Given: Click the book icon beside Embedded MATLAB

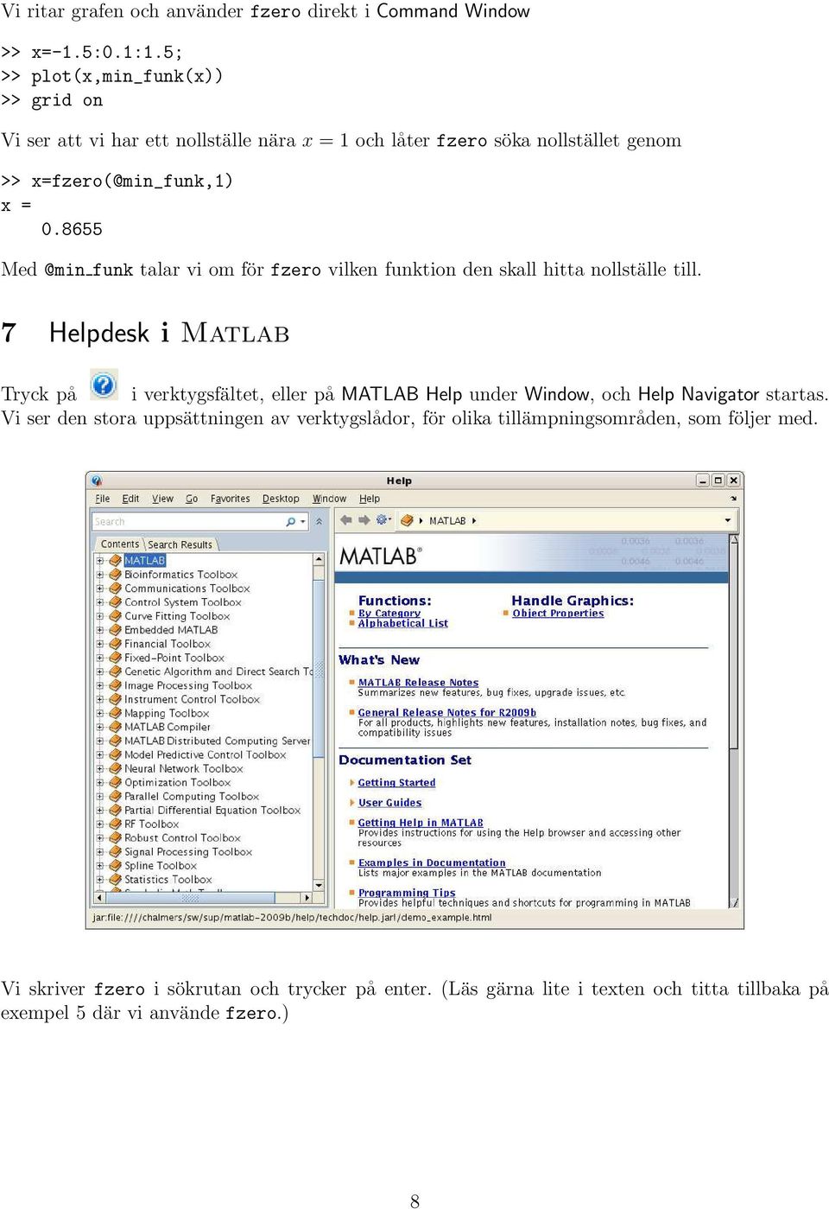Looking at the screenshot, I should 115,630.
